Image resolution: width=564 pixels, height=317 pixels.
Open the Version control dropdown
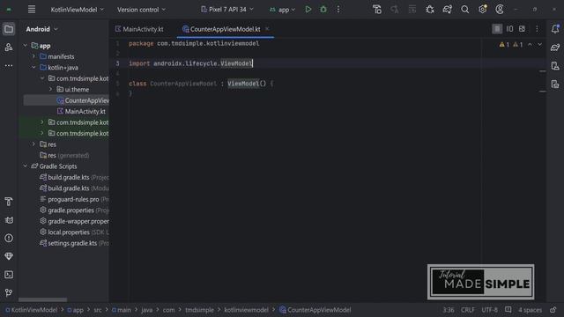coord(141,10)
